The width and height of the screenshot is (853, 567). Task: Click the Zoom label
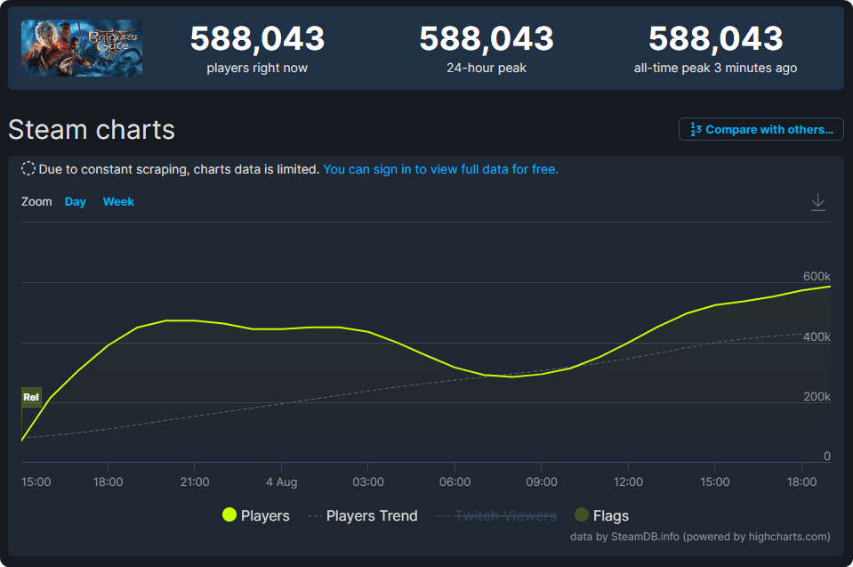(x=36, y=202)
